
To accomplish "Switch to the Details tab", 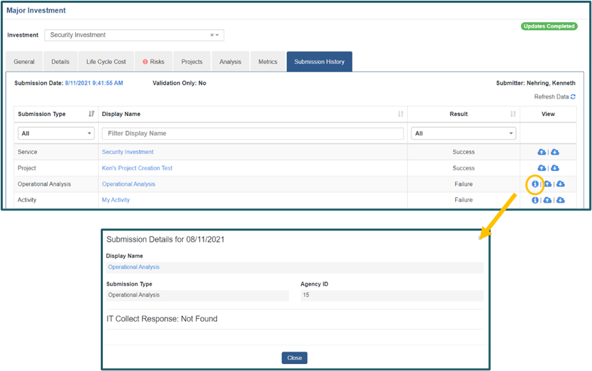I will coord(60,62).
